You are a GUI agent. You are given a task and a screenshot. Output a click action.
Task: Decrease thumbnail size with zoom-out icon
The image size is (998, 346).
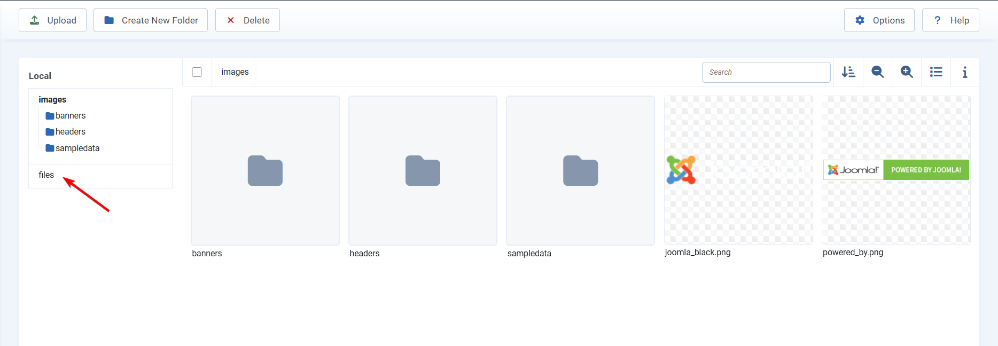[x=877, y=72]
